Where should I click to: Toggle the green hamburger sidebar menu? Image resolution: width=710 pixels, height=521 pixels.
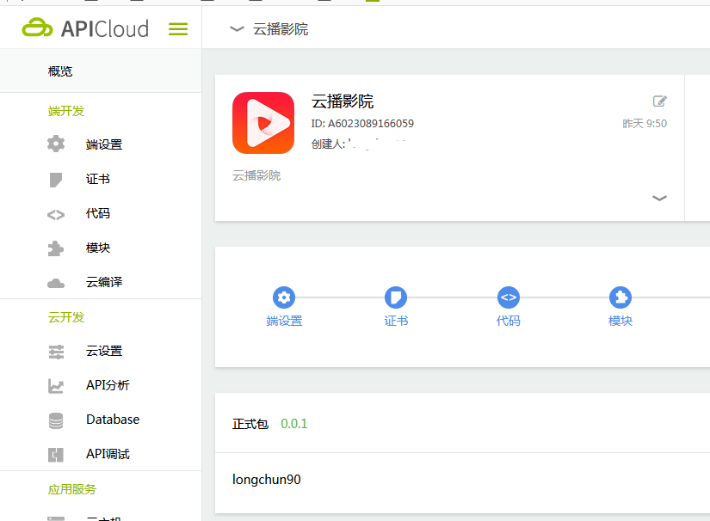(178, 29)
